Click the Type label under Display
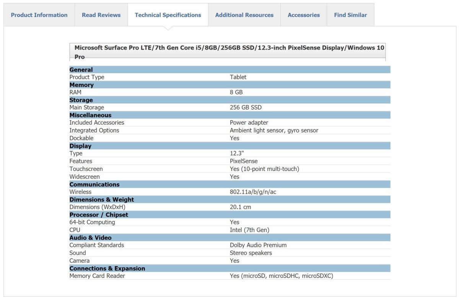 tap(76, 154)
